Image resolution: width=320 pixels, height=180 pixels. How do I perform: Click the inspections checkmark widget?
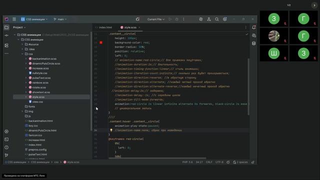pyautogui.click(x=246, y=34)
